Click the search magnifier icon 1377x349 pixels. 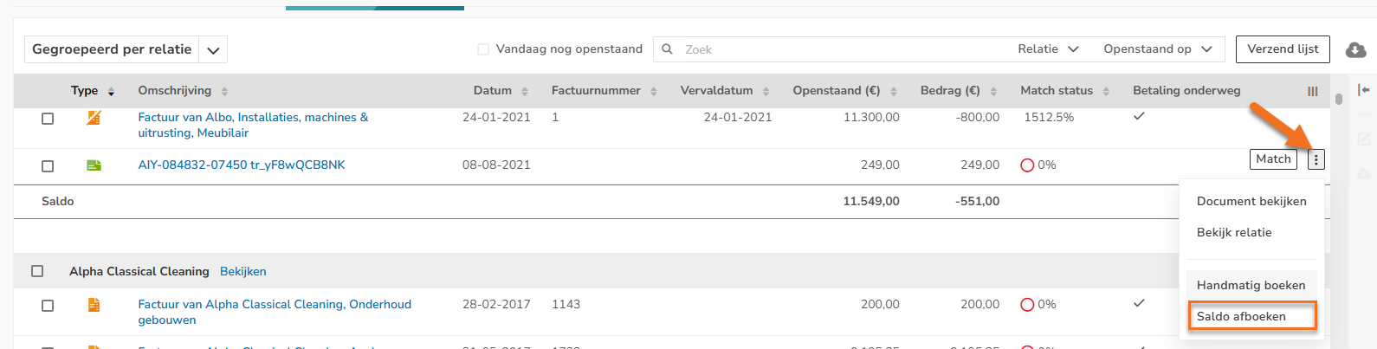coord(667,49)
